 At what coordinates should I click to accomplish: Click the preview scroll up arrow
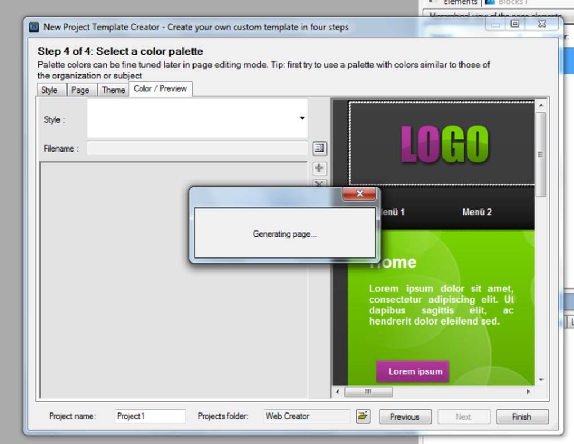pos(541,105)
